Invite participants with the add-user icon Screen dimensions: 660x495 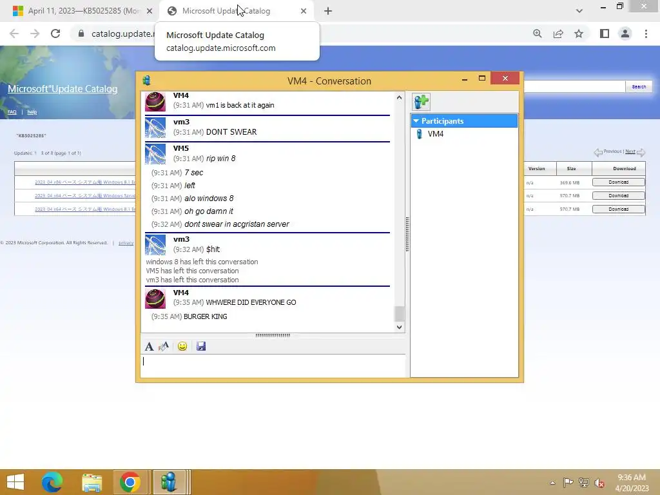[x=421, y=102]
